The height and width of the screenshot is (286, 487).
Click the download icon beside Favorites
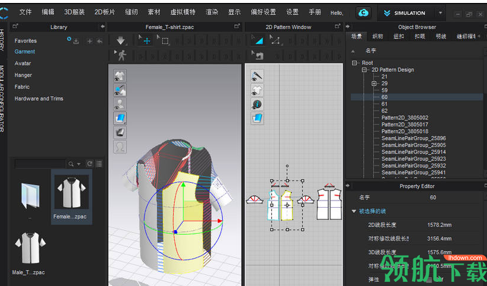point(76,41)
